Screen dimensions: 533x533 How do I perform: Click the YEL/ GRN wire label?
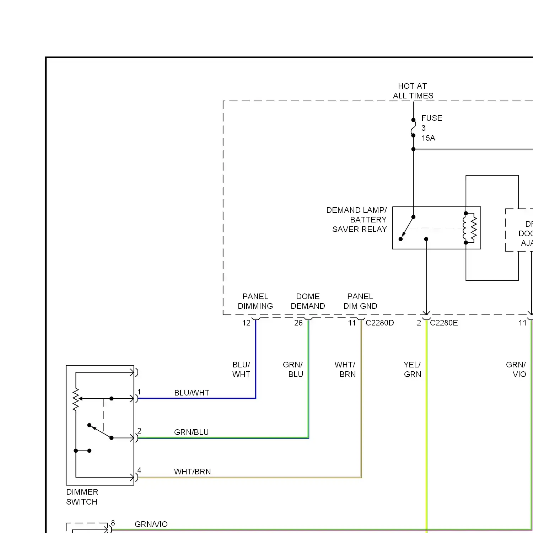(x=412, y=370)
